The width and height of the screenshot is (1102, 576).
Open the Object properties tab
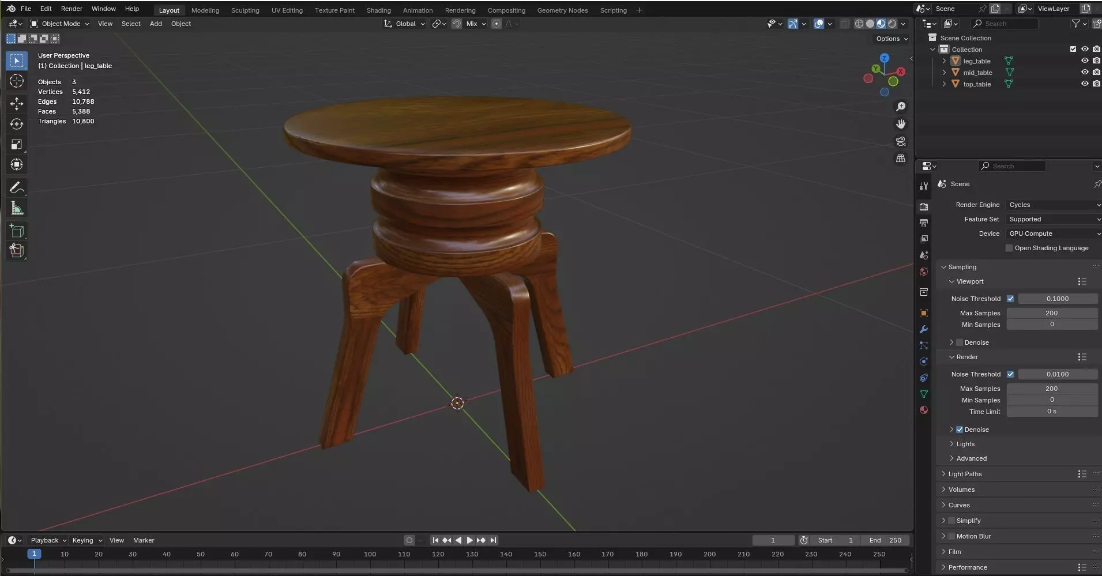coord(924,313)
